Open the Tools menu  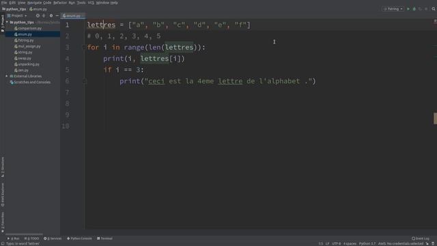81,3
